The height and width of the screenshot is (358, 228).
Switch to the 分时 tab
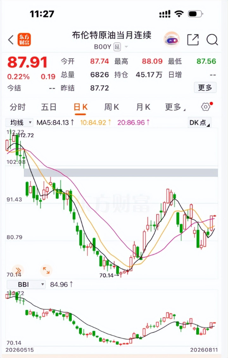(x=17, y=107)
